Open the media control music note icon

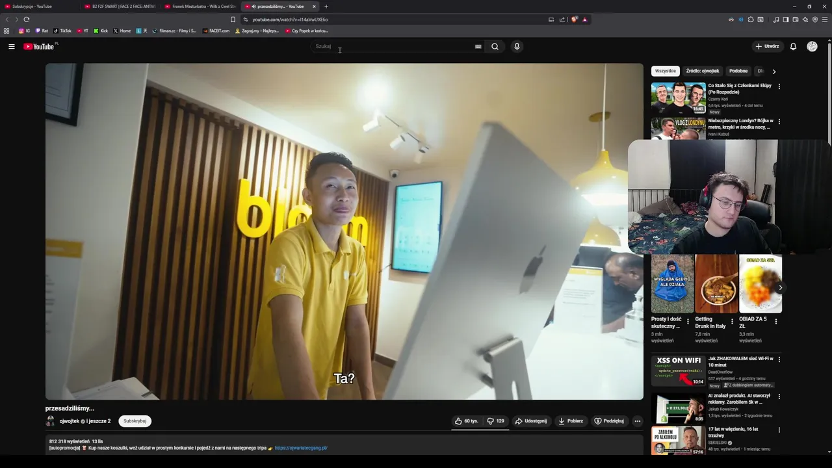pos(776,19)
